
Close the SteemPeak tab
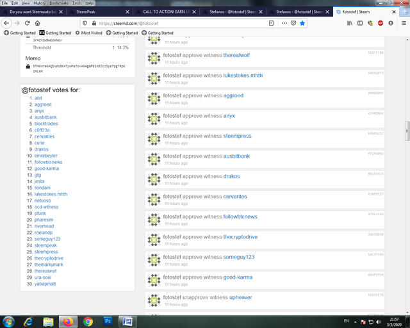click(x=127, y=12)
